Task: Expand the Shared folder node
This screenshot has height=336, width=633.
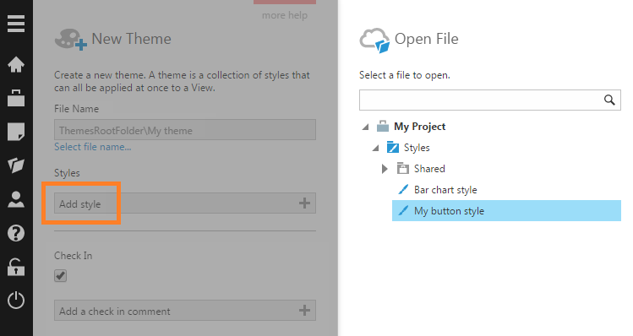Action: click(x=385, y=169)
